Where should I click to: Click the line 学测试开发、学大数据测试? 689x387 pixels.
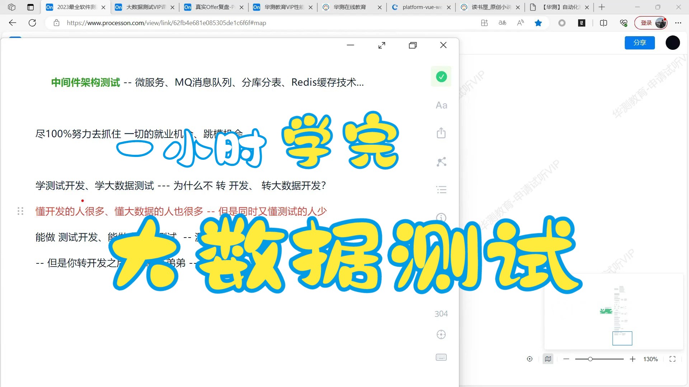(x=181, y=186)
